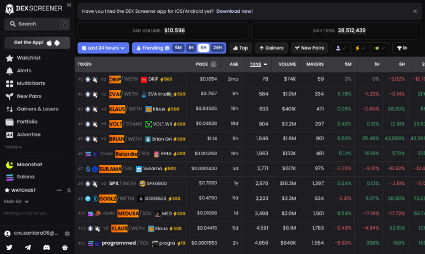Click the Download now! link

pos(235,11)
